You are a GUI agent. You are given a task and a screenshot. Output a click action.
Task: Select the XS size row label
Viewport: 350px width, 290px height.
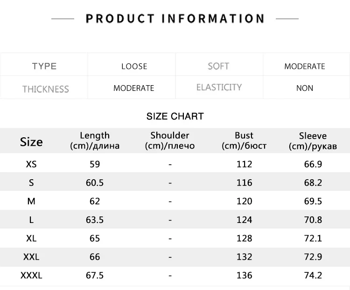[x=31, y=164]
